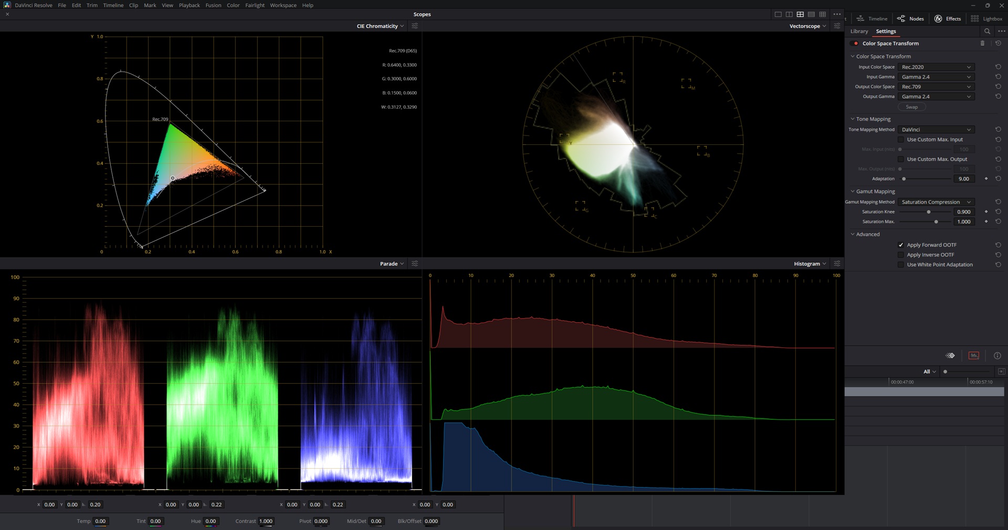Search the effects settings
This screenshot has height=530, width=1008.
987,31
